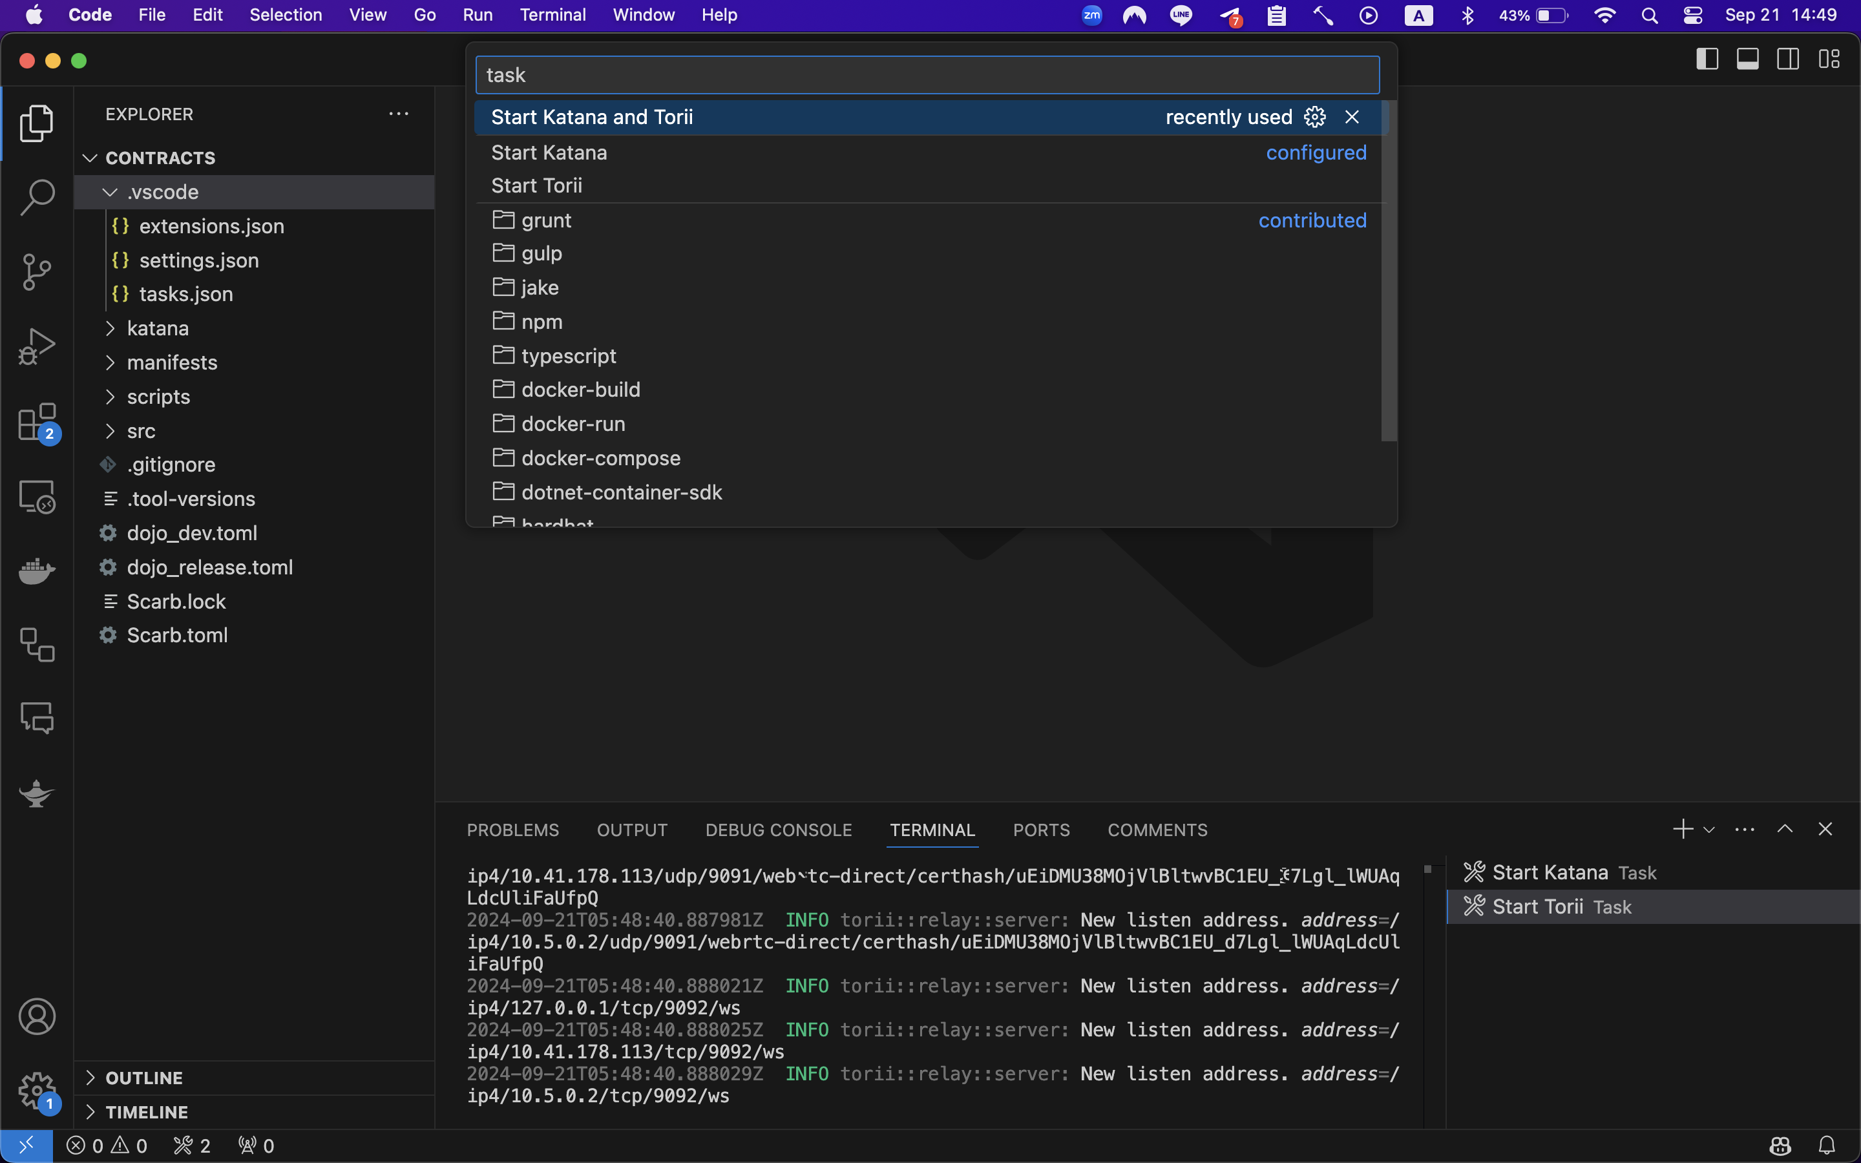Create a new terminal with the plus icon
This screenshot has width=1861, height=1163.
coord(1683,829)
